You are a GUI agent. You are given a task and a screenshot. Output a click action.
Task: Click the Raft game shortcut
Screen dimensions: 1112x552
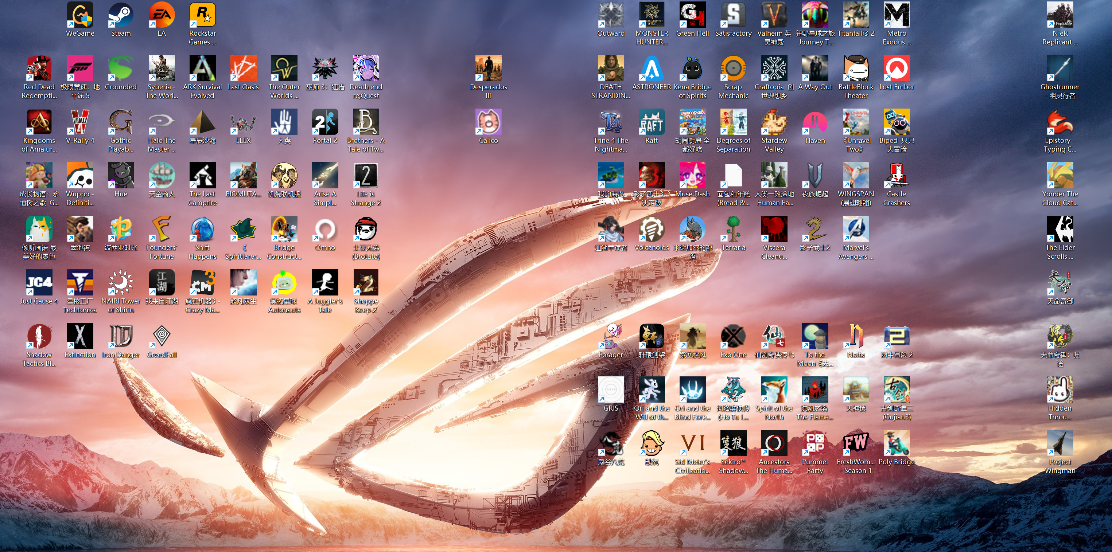(x=652, y=122)
